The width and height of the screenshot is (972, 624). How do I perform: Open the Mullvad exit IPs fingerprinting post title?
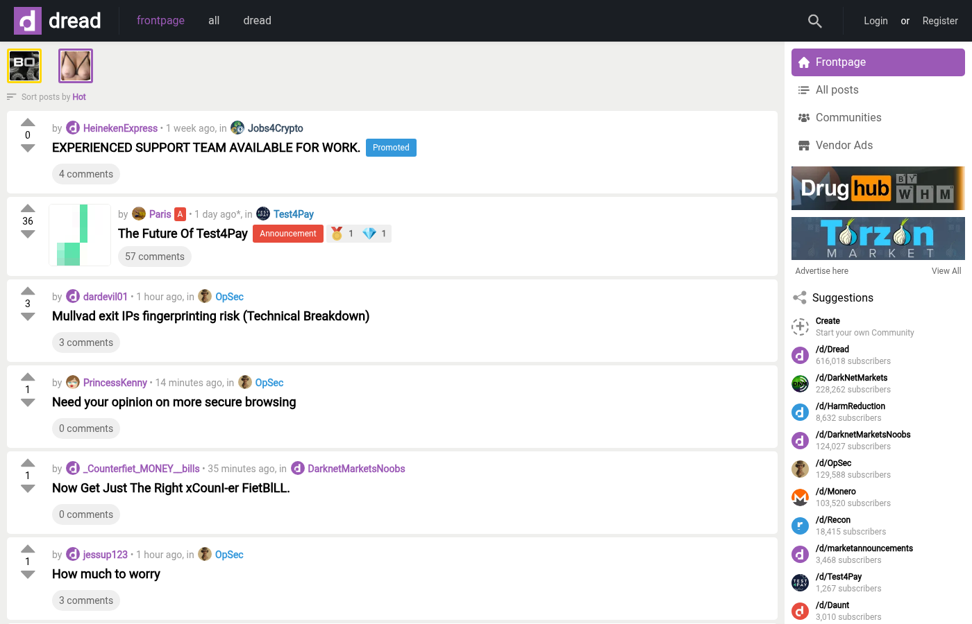[210, 316]
